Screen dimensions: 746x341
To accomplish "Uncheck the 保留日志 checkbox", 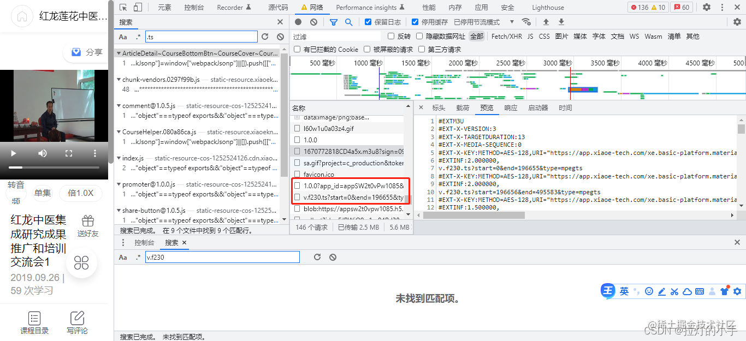I will (x=368, y=22).
